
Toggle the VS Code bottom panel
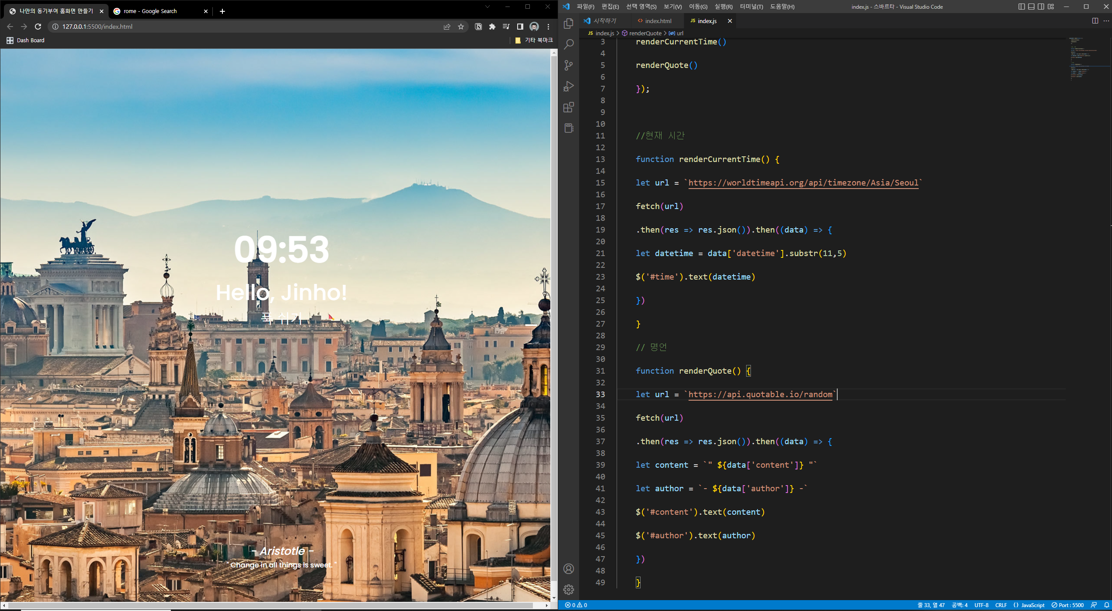1031,7
